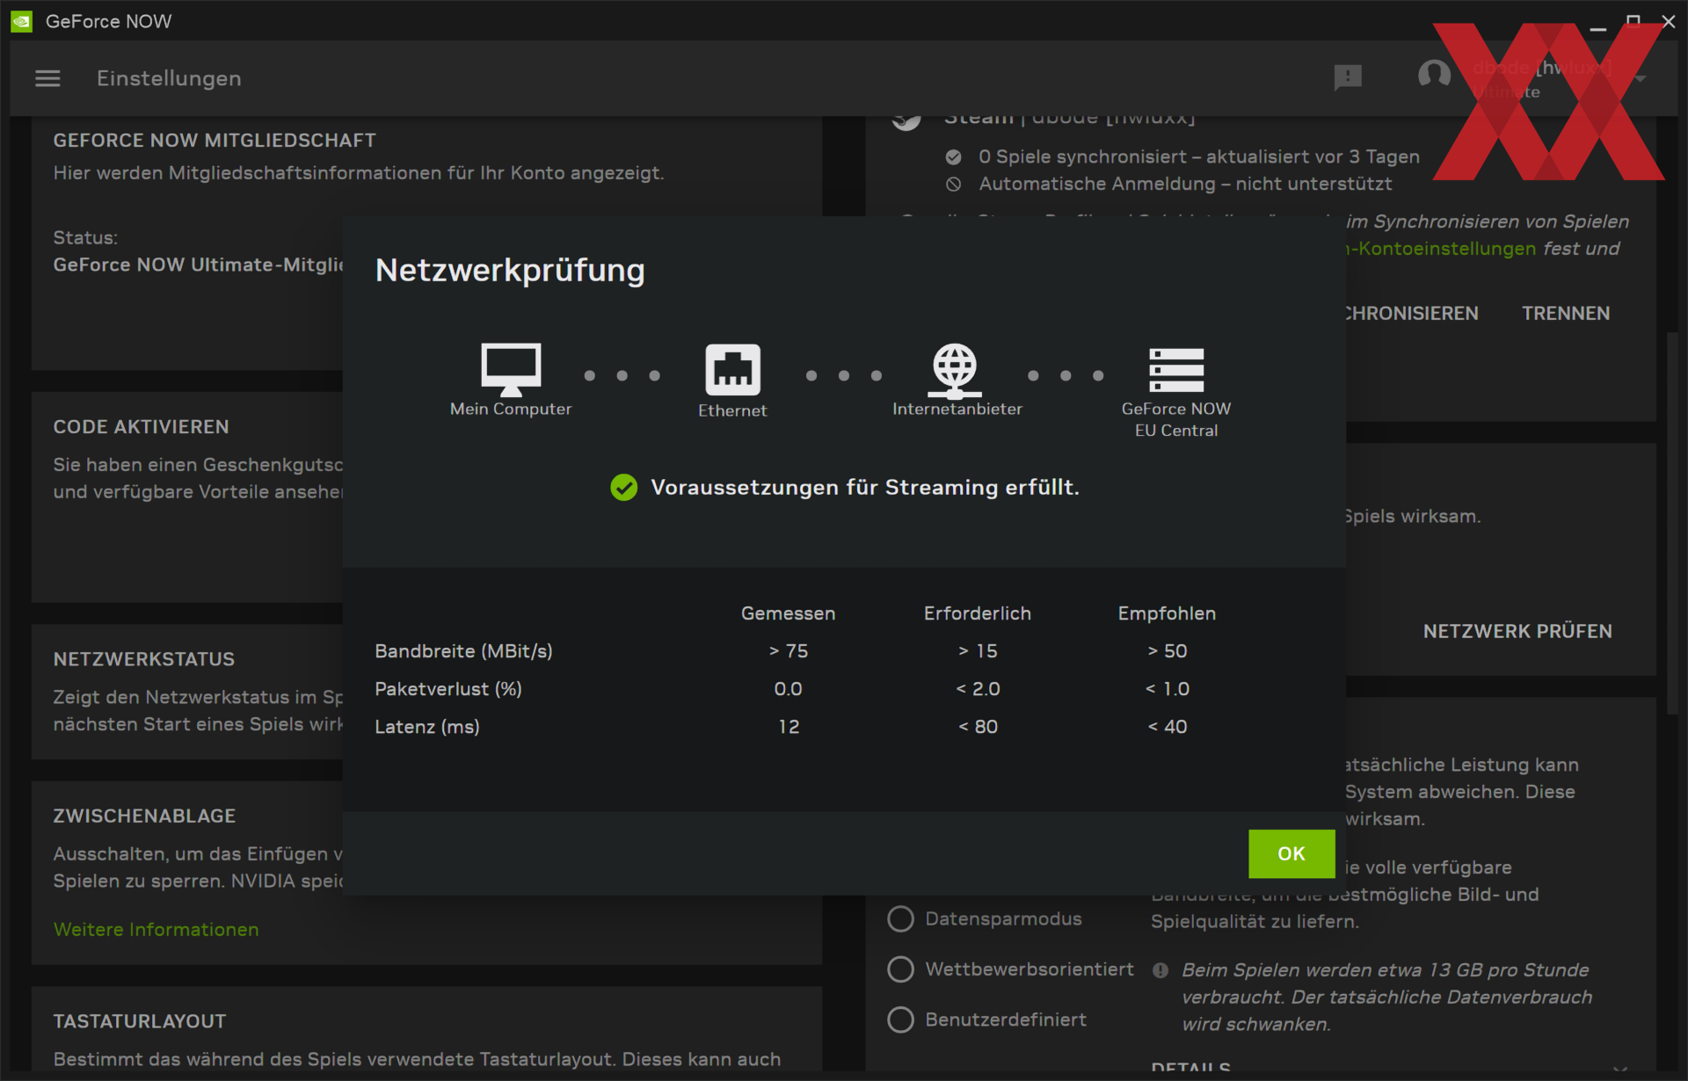The height and width of the screenshot is (1081, 1688).
Task: Click the ZWISCHENABLAGE heading
Action: point(144,816)
